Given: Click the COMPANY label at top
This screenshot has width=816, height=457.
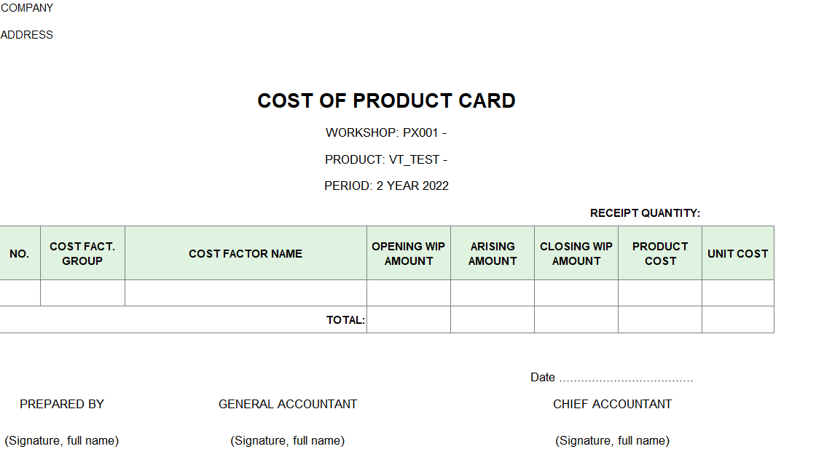Looking at the screenshot, I should click(27, 8).
